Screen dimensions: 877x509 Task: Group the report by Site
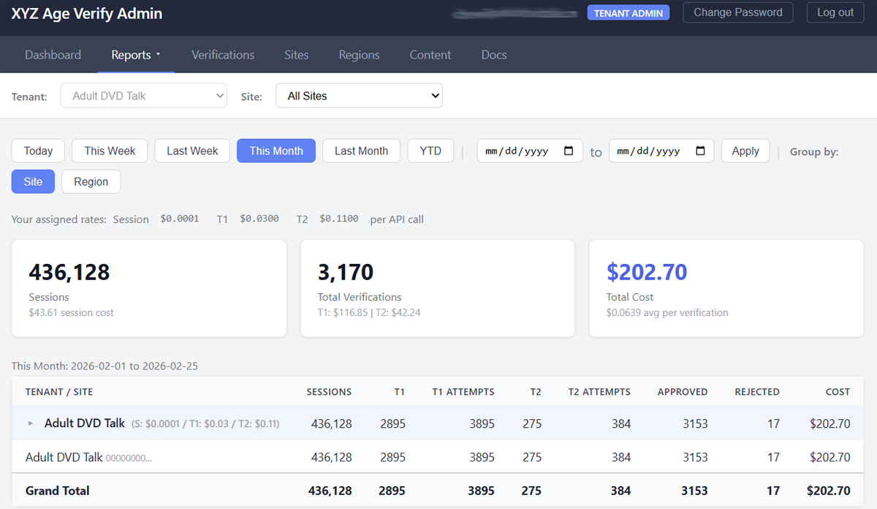(x=33, y=182)
